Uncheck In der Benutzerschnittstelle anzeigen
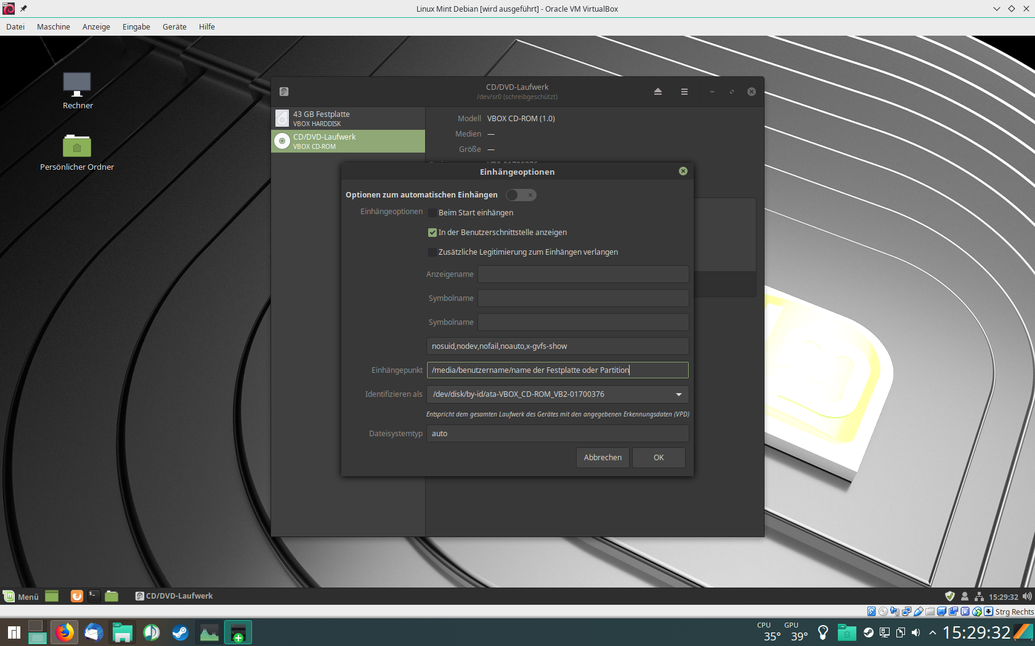This screenshot has height=646, width=1035. [432, 233]
